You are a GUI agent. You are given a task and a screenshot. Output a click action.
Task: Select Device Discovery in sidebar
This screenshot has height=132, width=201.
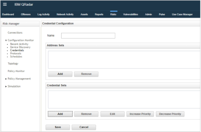[20, 47]
